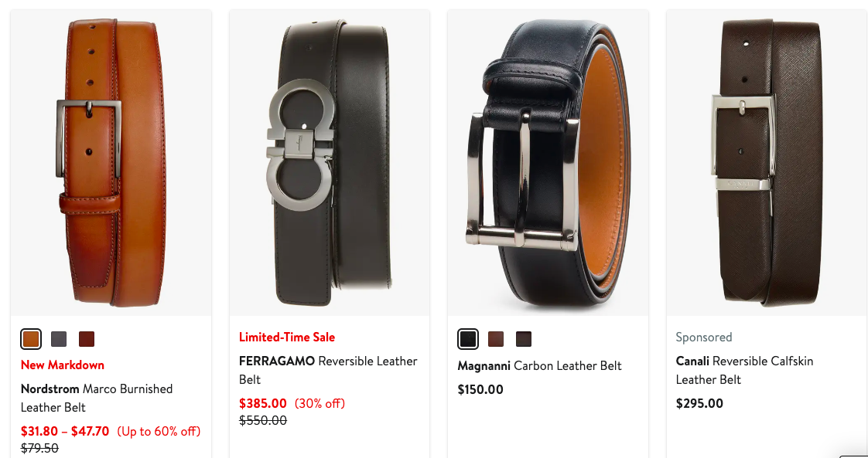View the Magnanni black belt photo
The image size is (868, 458).
[548, 162]
